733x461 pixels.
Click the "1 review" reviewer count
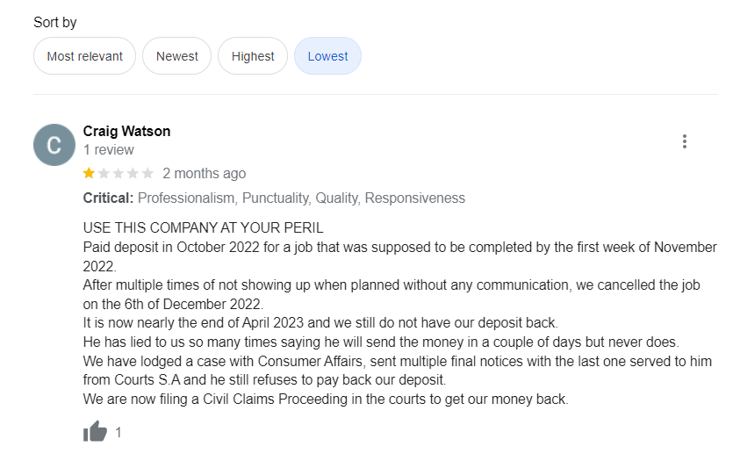108,150
